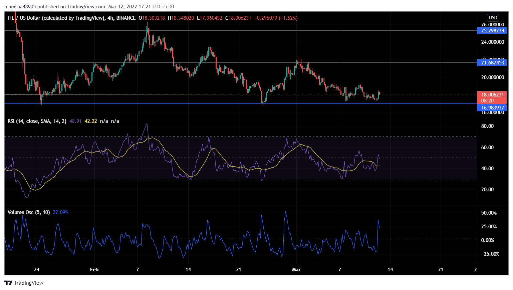The image size is (513, 290).
Task: Select the red 18.006231 current price tag
Action: pos(492,95)
